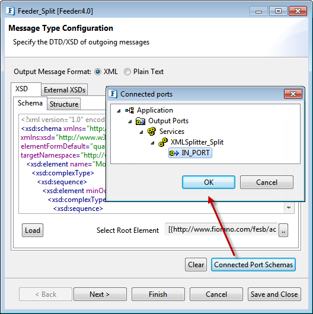Click the Select Root Element field

click(222, 229)
